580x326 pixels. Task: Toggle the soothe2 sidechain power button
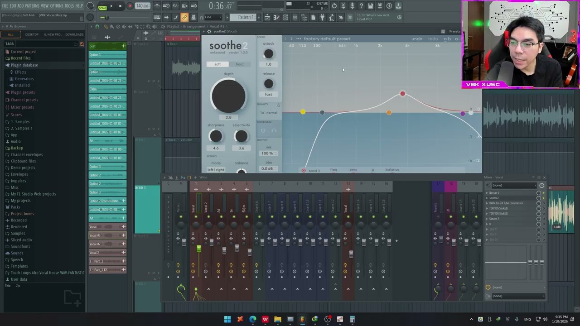click(263, 130)
